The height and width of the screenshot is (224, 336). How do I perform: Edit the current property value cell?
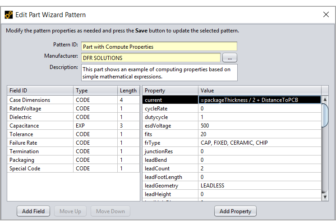259,100
